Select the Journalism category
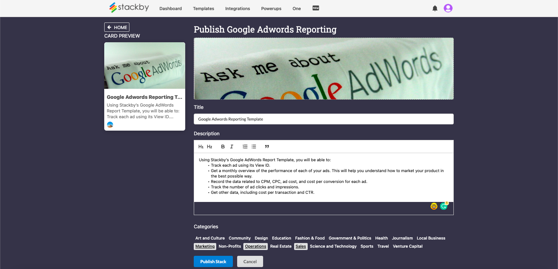 [402, 238]
